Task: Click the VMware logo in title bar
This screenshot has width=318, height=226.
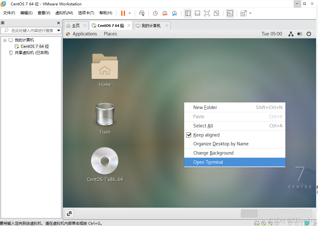Action: point(3,4)
